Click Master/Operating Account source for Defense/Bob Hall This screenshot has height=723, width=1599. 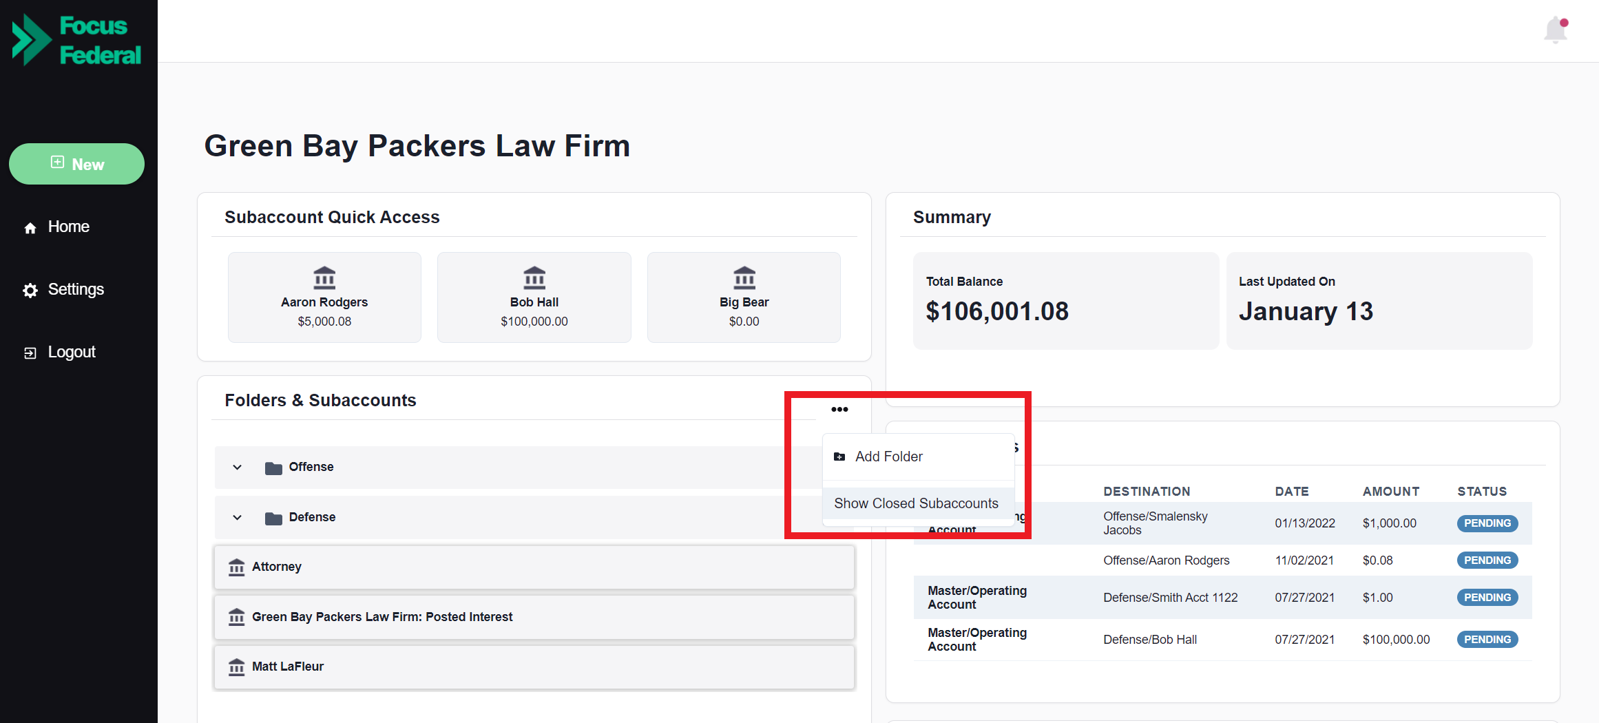977,640
